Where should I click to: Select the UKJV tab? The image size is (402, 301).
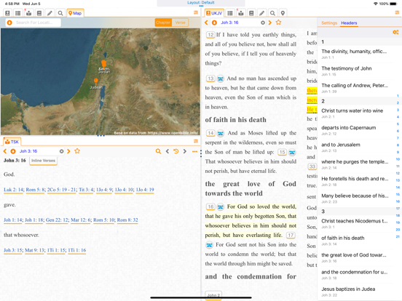click(214, 13)
